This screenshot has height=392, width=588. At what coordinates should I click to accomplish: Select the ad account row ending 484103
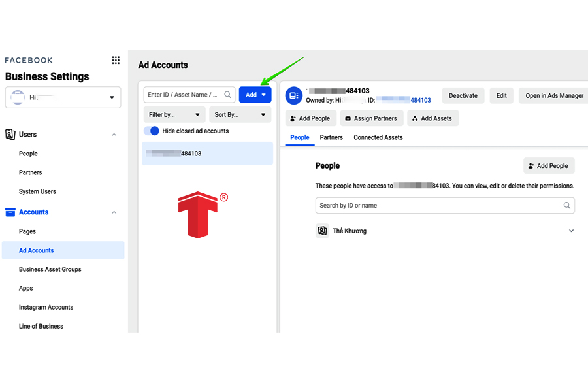coord(207,154)
